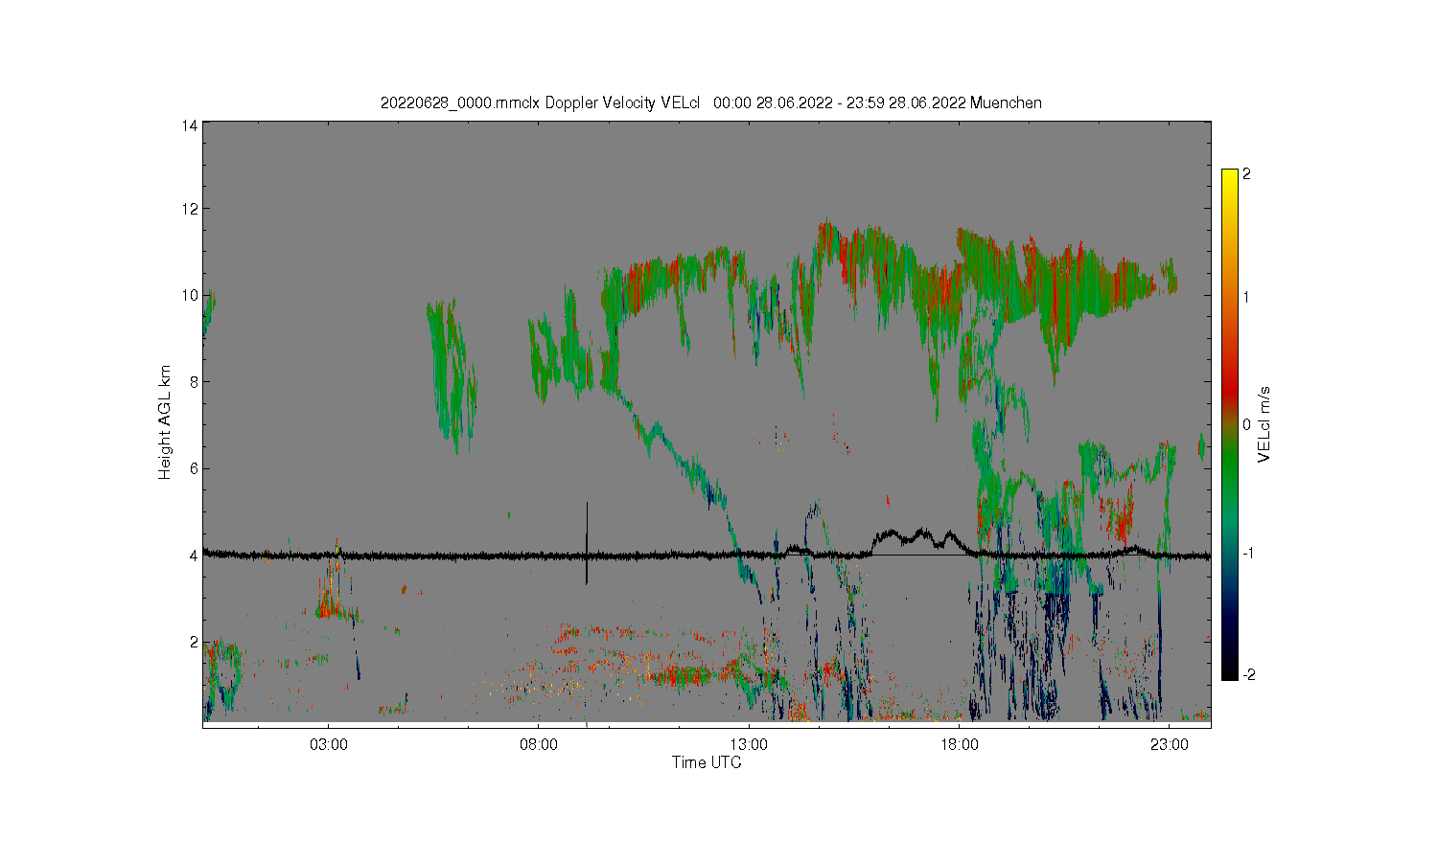Click the colorbar label -2 at bottom

(1248, 674)
